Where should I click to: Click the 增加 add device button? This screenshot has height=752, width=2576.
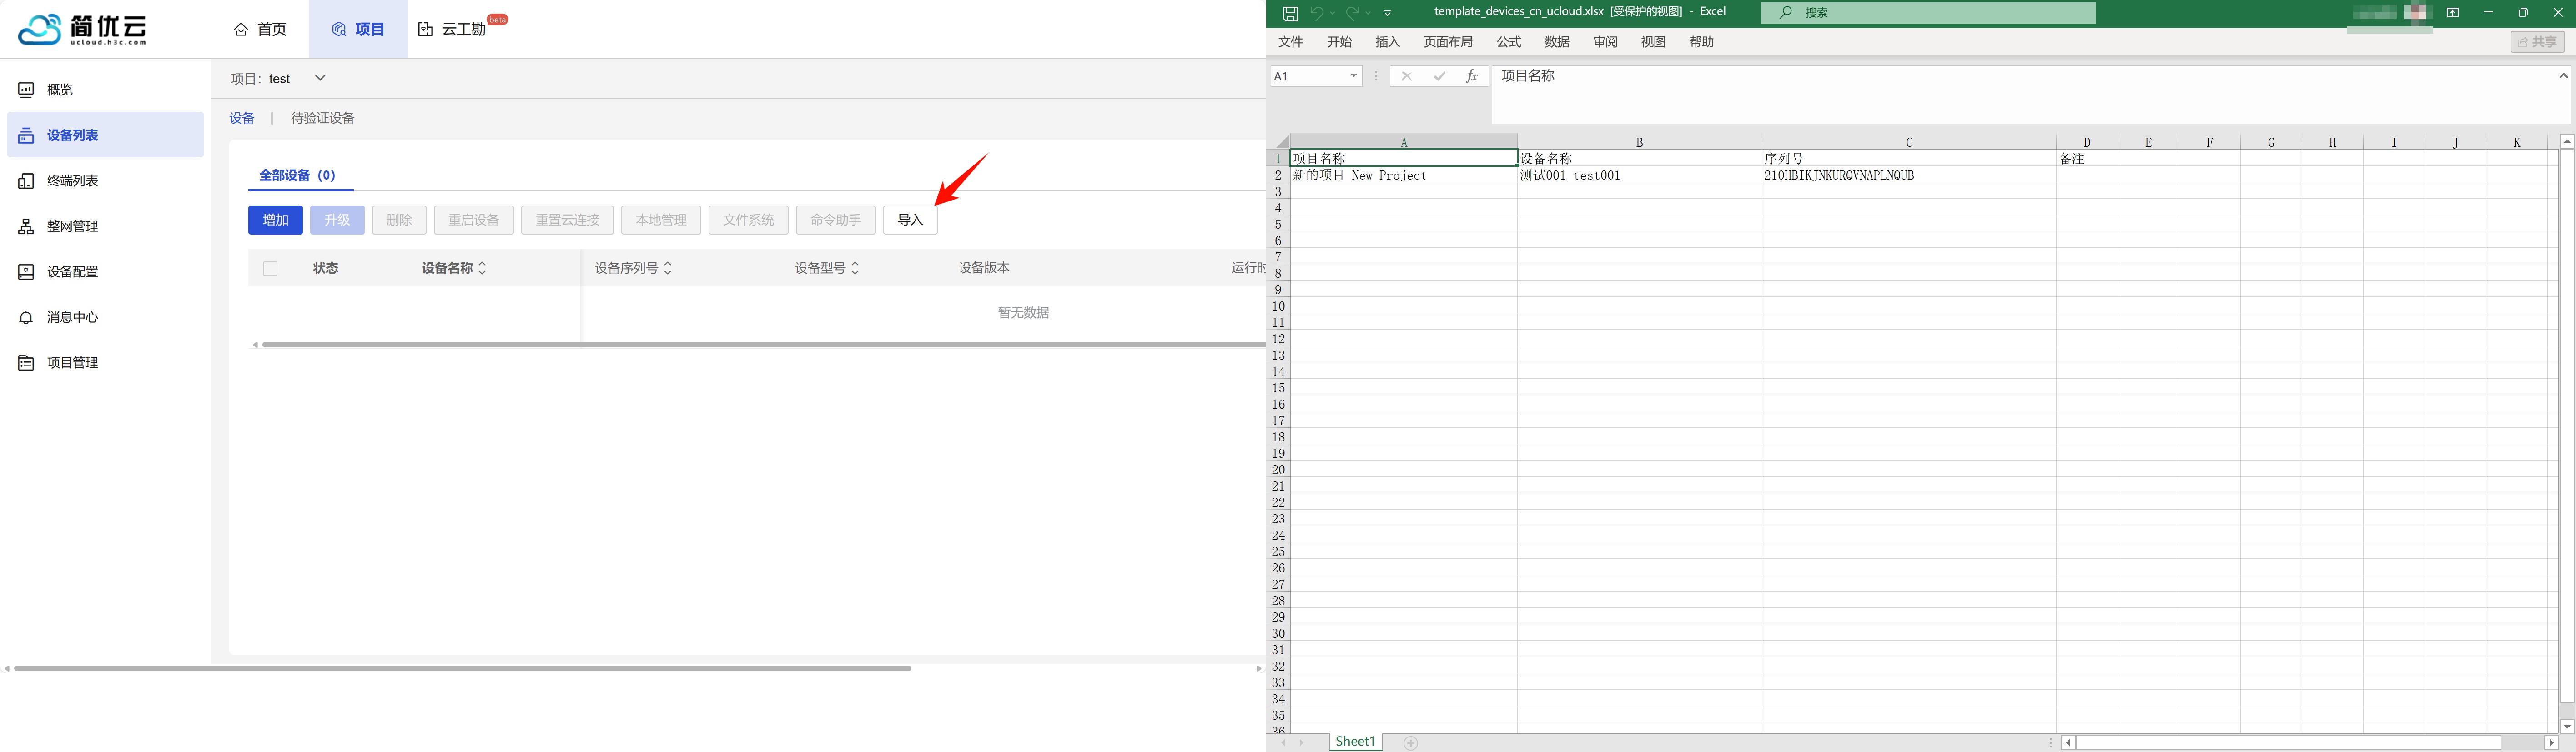point(275,220)
